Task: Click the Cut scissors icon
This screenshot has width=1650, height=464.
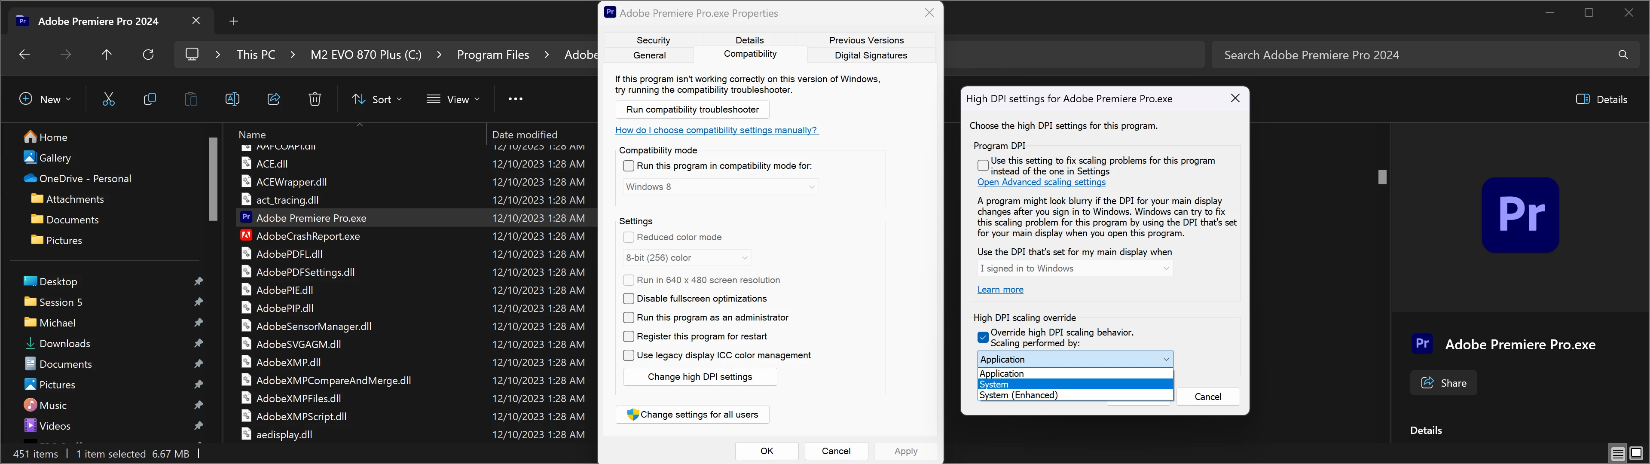Action: [x=108, y=99]
